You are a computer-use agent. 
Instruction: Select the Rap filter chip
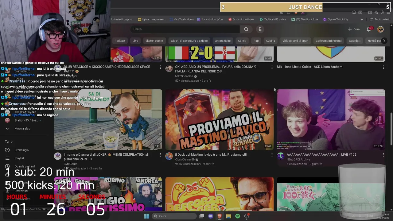click(x=256, y=41)
